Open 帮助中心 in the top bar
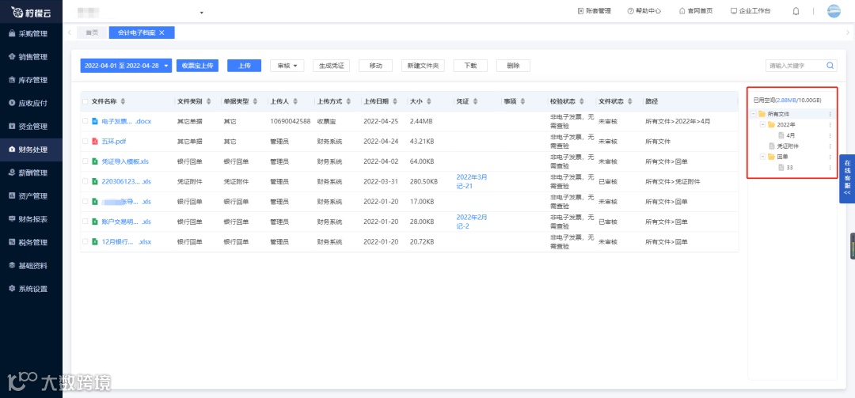 (x=644, y=11)
